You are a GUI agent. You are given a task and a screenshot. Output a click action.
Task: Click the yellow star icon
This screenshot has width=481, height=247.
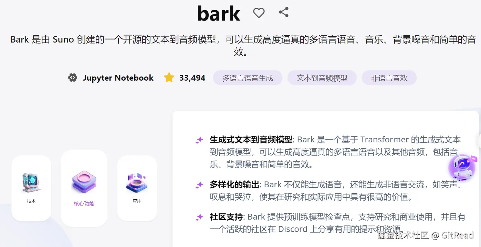(169, 78)
